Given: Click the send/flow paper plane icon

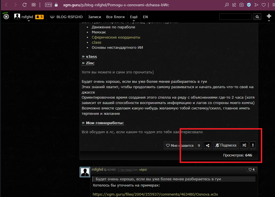Looking at the screenshot, I should tap(256, 5).
